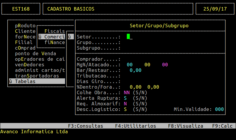This screenshot has height=140, width=236.
Task: Toggle the Desc.Logistico S value
Action: (x=125, y=109)
